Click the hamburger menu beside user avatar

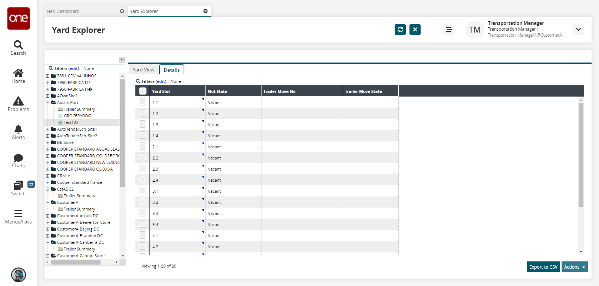(x=448, y=30)
